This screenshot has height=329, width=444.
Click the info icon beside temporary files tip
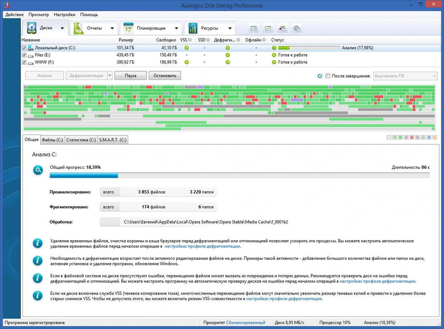[x=38, y=243]
